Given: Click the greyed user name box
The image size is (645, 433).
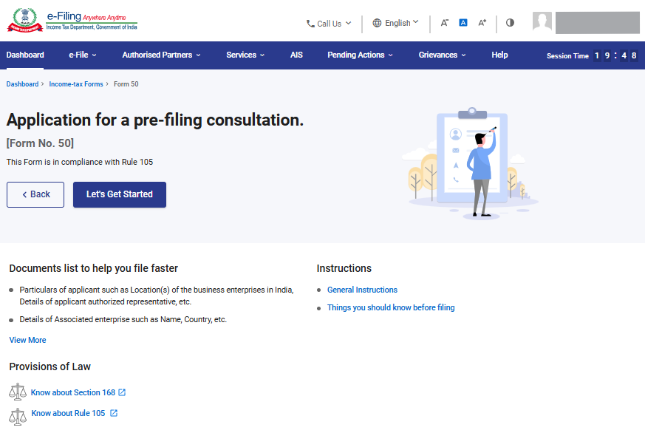Looking at the screenshot, I should 597,23.
